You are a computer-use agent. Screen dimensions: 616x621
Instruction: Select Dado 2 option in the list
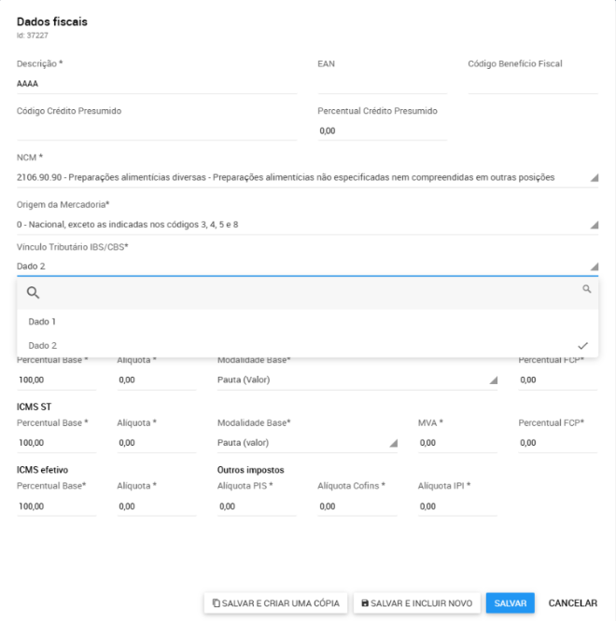point(43,345)
